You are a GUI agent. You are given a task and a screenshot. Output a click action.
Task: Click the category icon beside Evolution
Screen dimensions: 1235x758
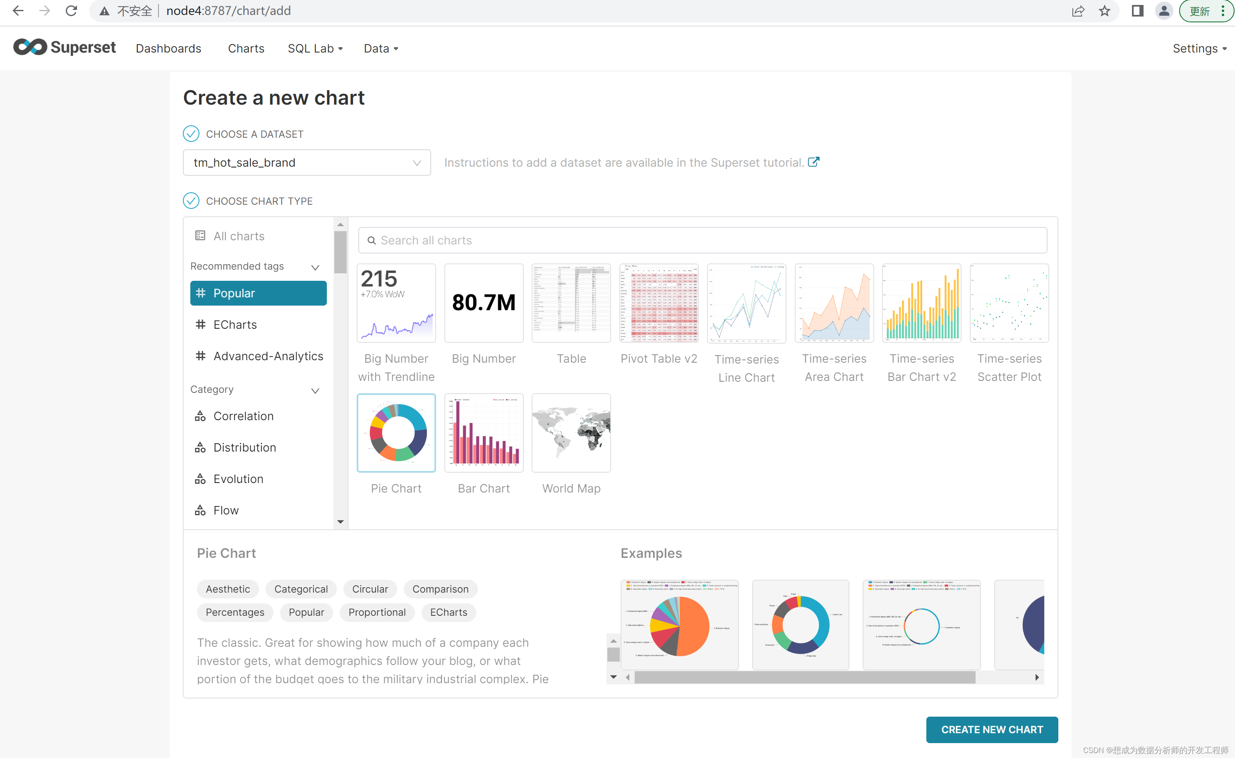tap(200, 479)
